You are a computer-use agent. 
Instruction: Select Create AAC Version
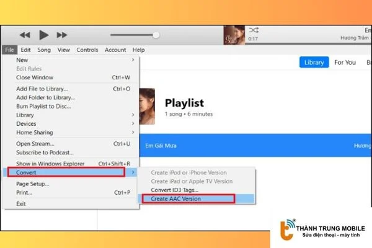(197, 199)
